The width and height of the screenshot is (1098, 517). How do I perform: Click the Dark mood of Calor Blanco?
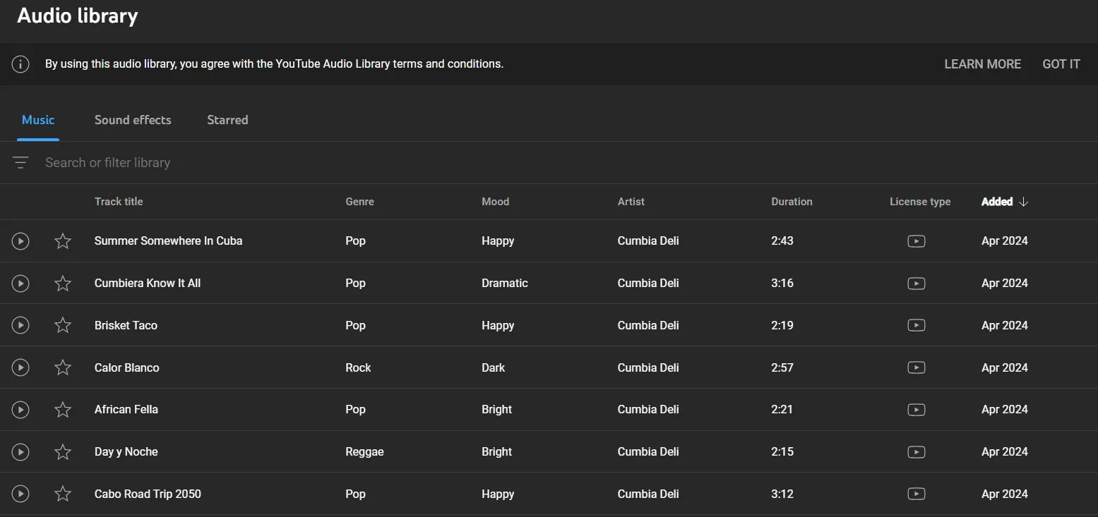[x=494, y=367]
